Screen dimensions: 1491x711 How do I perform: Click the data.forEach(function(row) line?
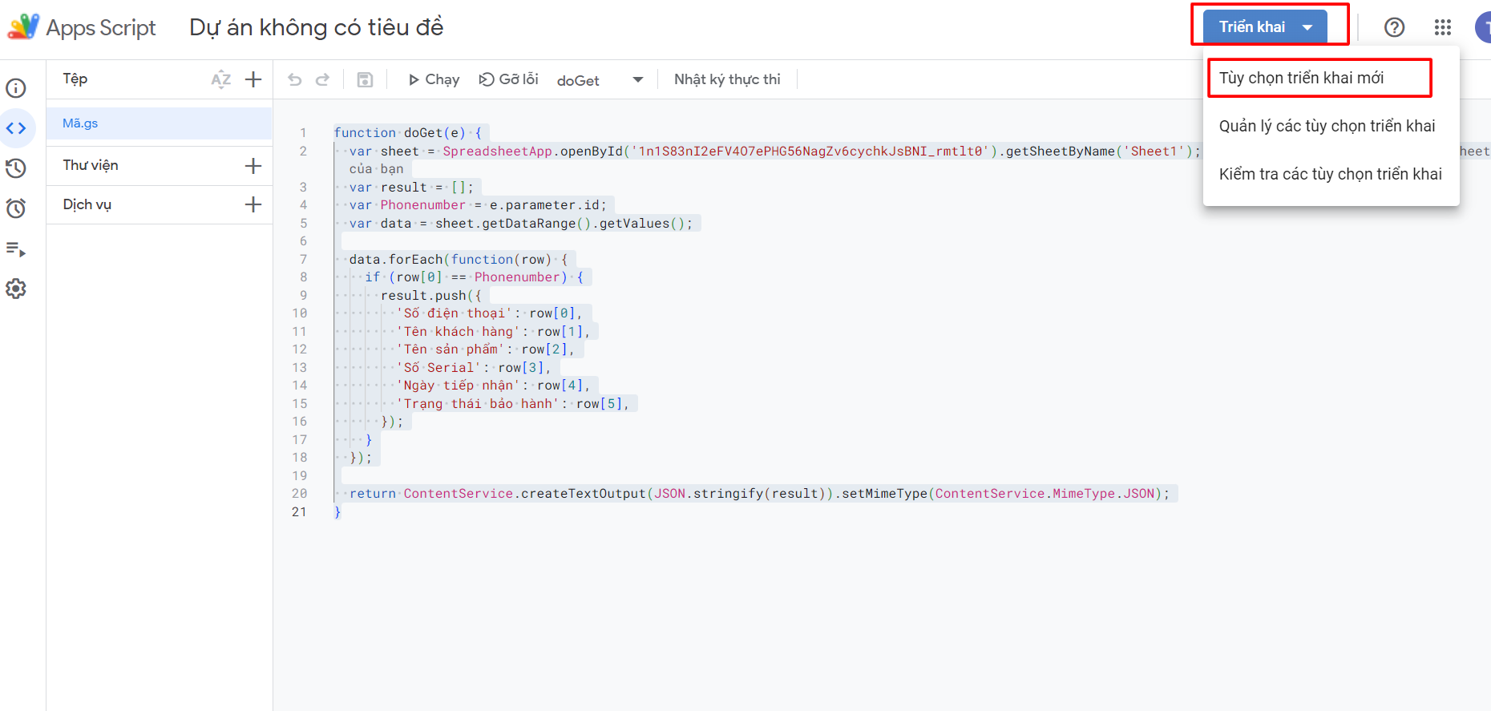[x=459, y=260]
